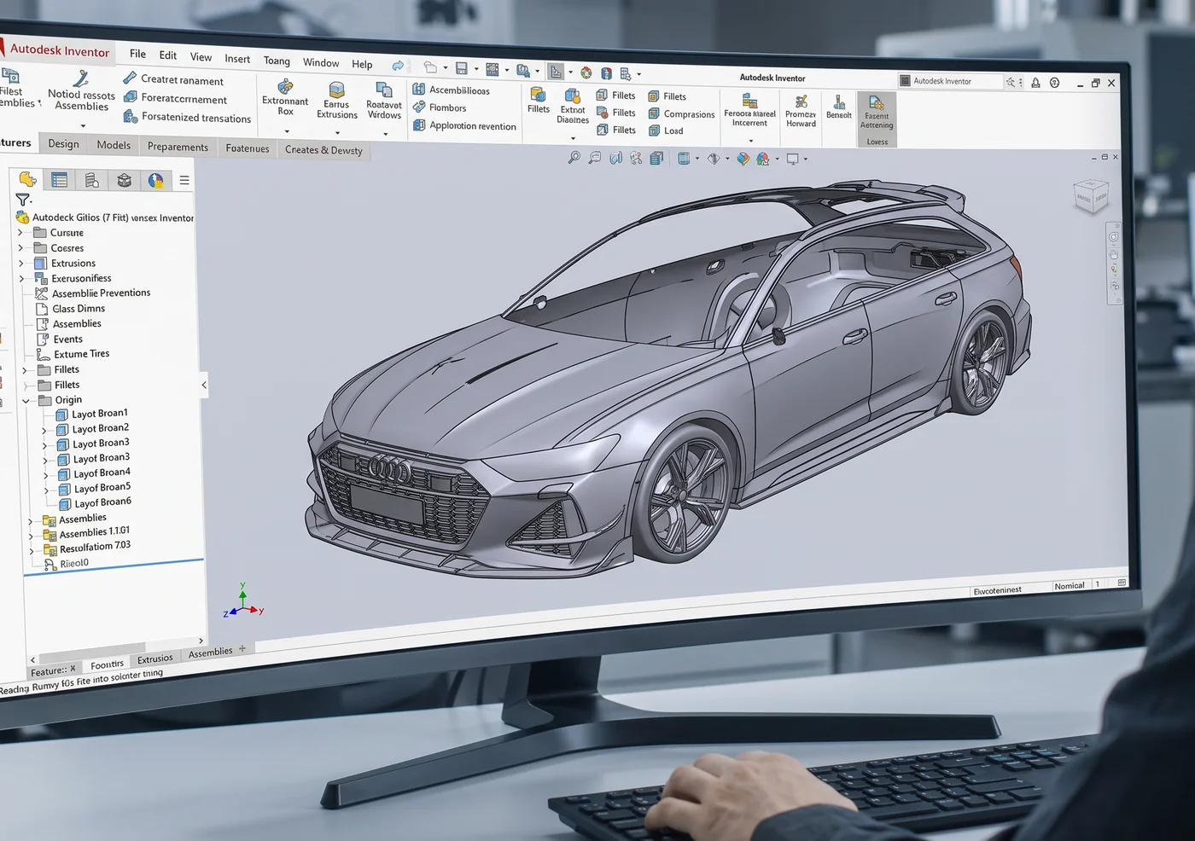Image resolution: width=1195 pixels, height=841 pixels.
Task: Switch to the Models ribbon tab
Action: point(114,145)
